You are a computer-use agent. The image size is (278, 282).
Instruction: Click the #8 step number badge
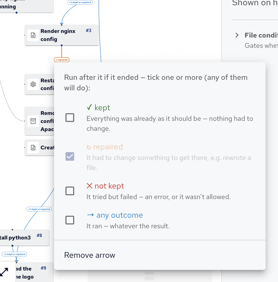39,235
